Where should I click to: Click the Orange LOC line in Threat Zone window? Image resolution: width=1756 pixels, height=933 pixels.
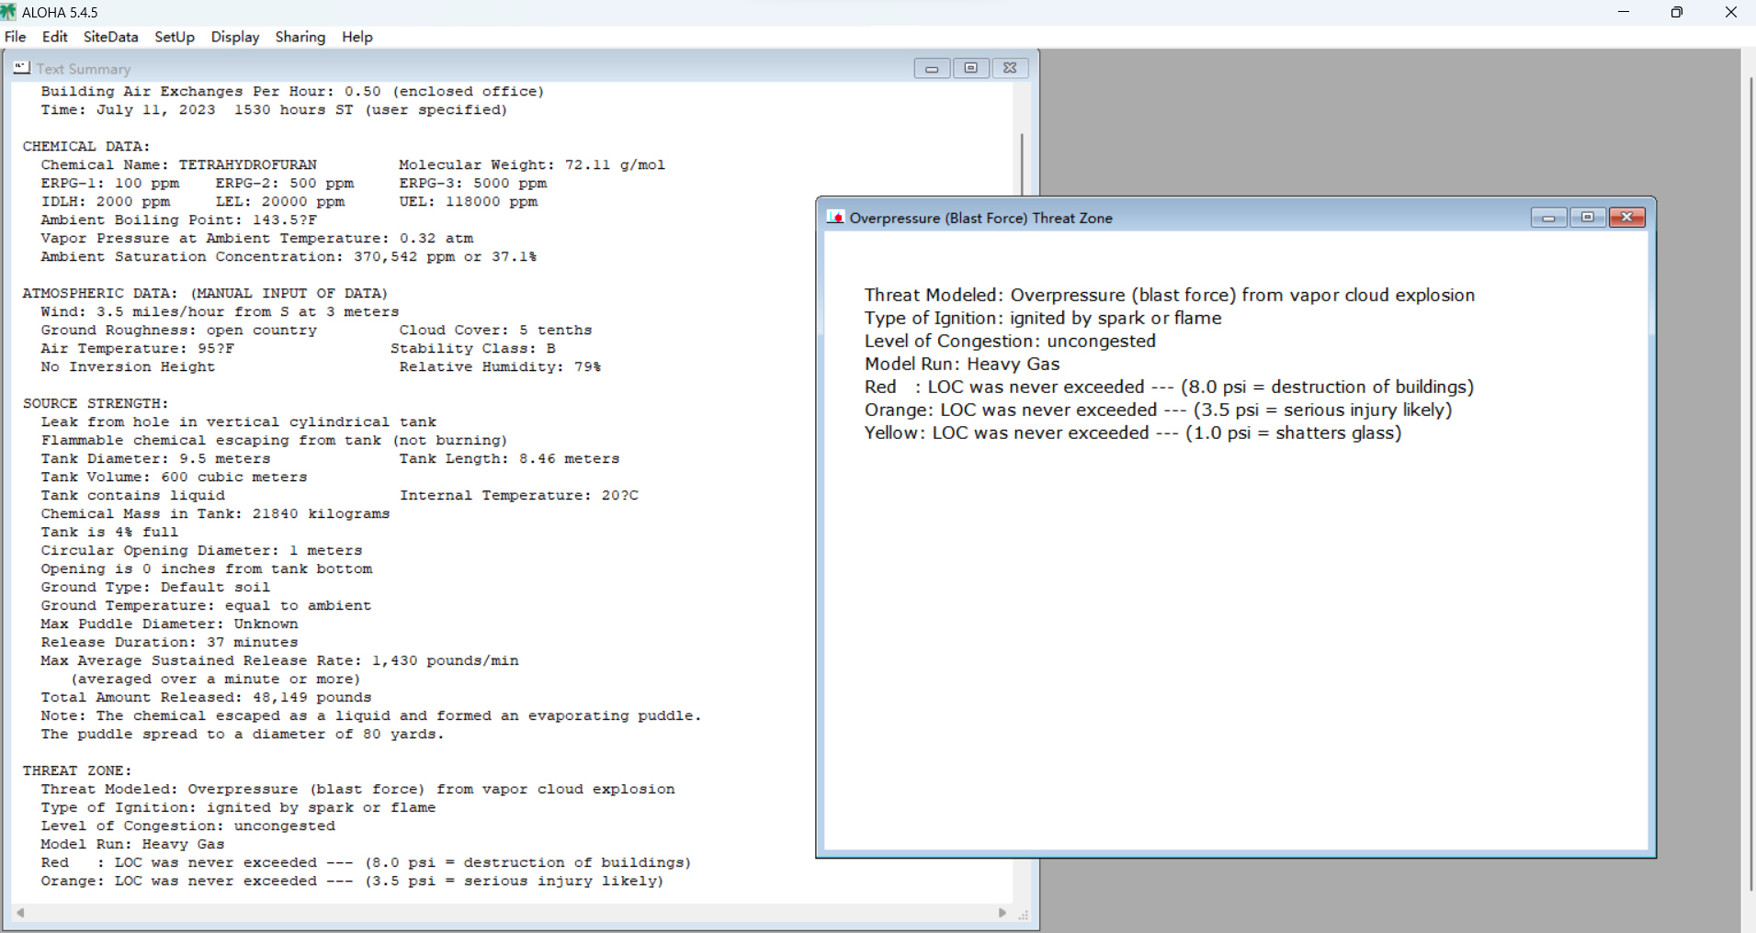(x=1158, y=410)
